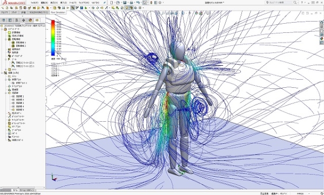Switch to the Flow Simulation tab
324x195 pixels.
pyautogui.click(x=58, y=12)
